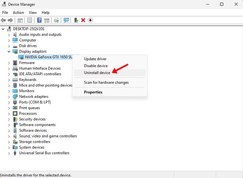243x178 pixels.
Task: Collapse the Display adaptors category
Action: [9, 51]
